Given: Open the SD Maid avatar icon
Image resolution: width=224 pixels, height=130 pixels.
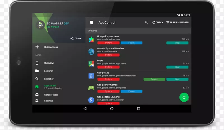Looking at the screenshot, I should pyautogui.click(x=40, y=25).
